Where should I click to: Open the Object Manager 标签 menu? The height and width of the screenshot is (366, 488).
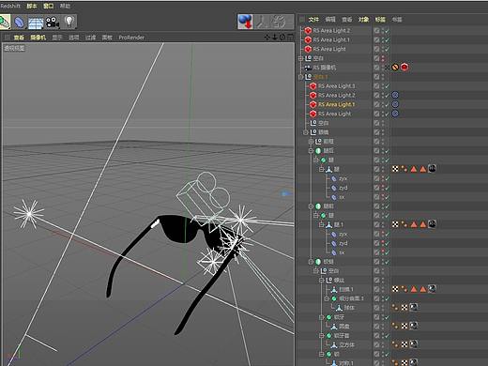(x=380, y=20)
